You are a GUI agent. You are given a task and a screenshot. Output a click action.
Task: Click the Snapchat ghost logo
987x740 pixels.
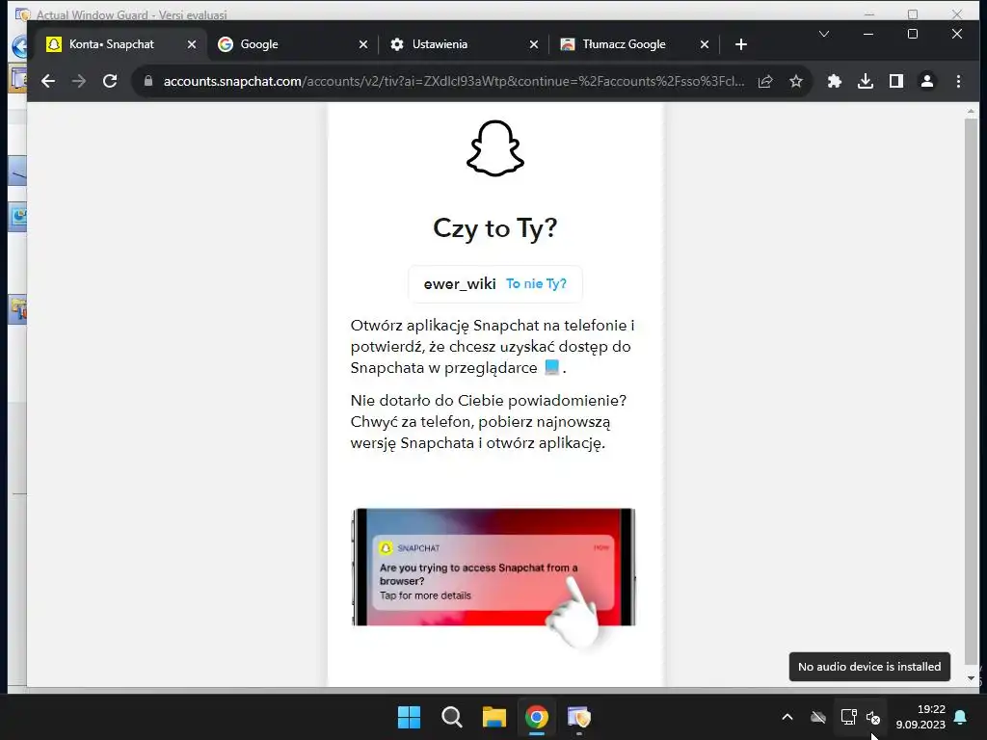(x=495, y=148)
